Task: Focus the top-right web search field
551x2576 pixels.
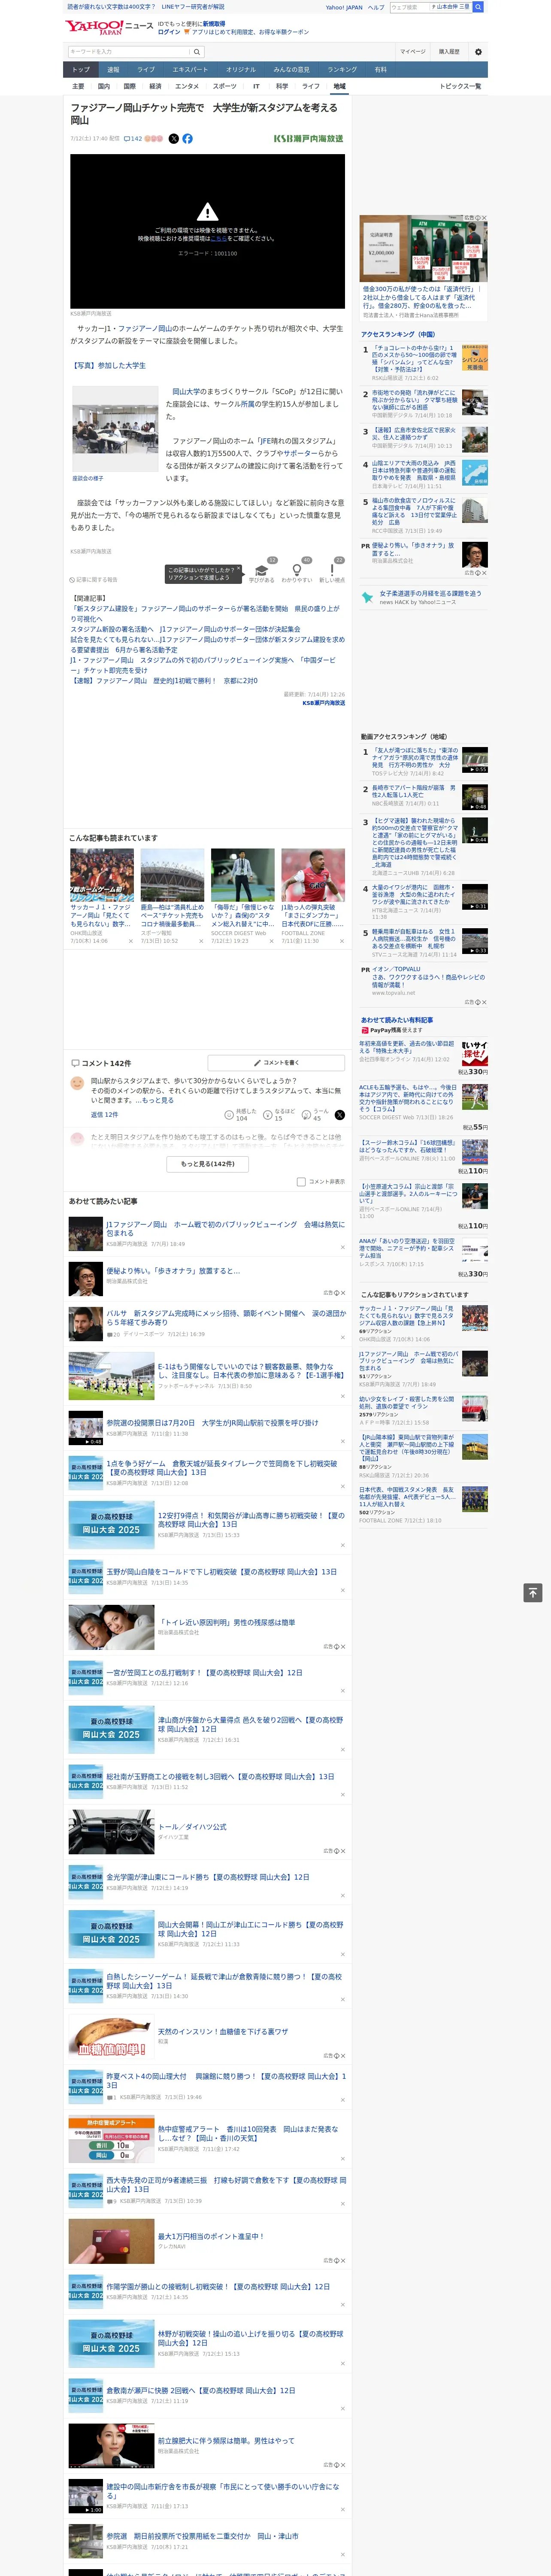Action: pos(409,7)
